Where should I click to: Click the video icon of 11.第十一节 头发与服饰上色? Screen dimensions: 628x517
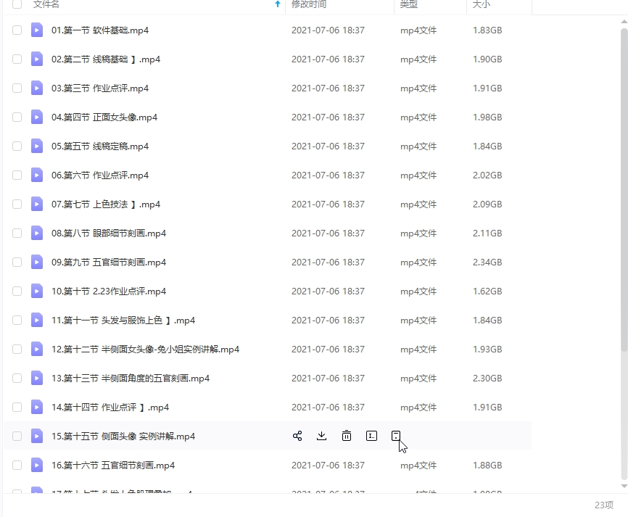tap(37, 320)
